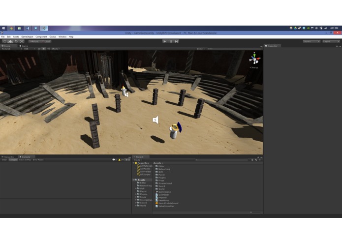Select the Move tool in the toolbar
Viewport: 342px width, 243px height.
coord(10,41)
